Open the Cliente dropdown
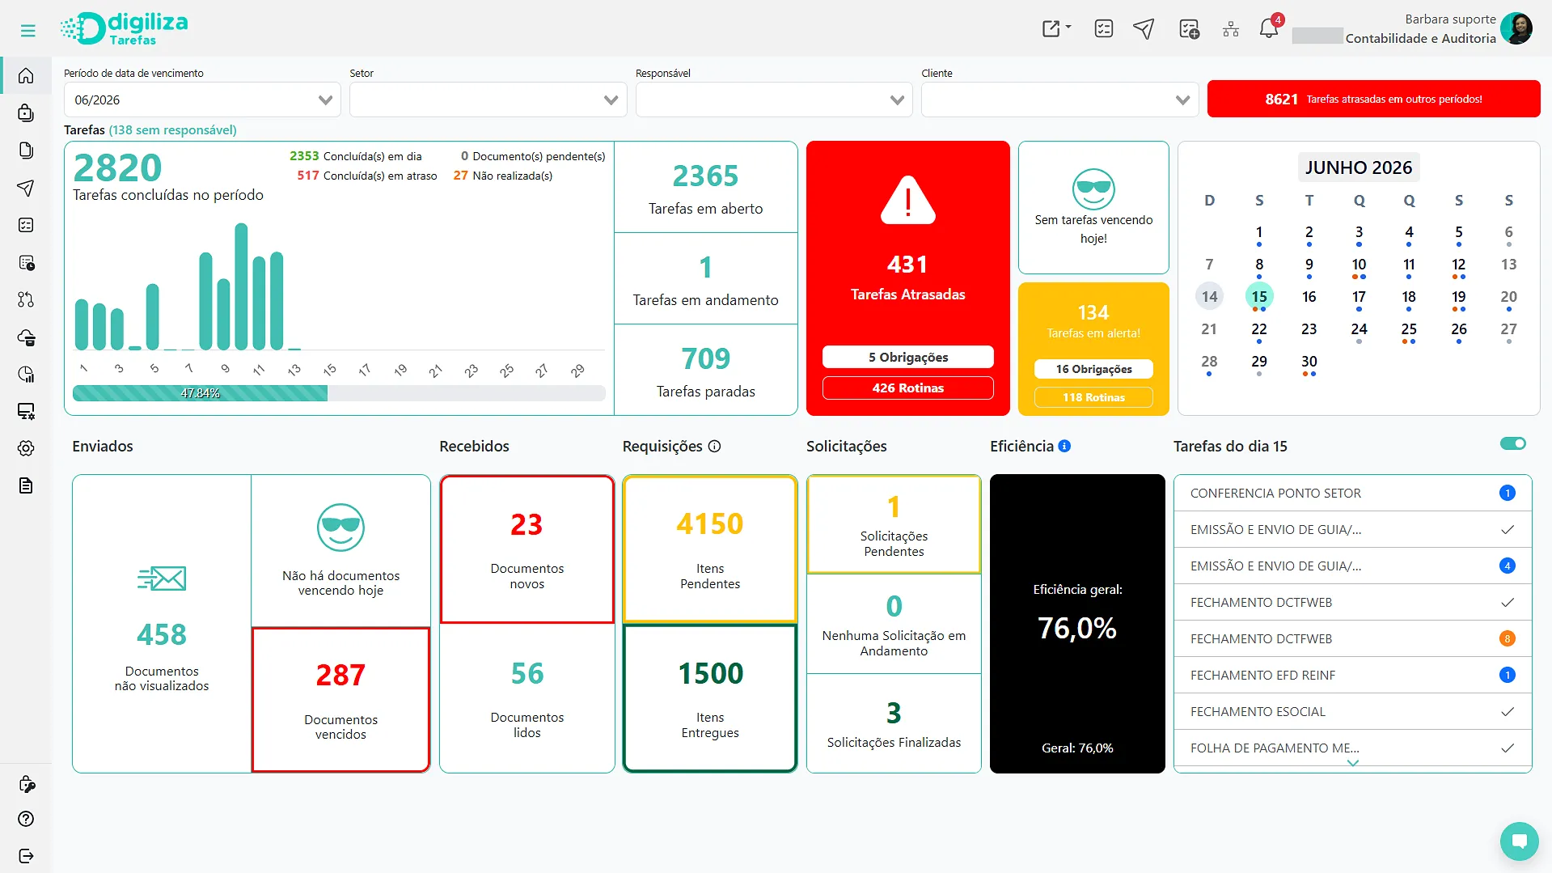The width and height of the screenshot is (1552, 873). pyautogui.click(x=1059, y=100)
